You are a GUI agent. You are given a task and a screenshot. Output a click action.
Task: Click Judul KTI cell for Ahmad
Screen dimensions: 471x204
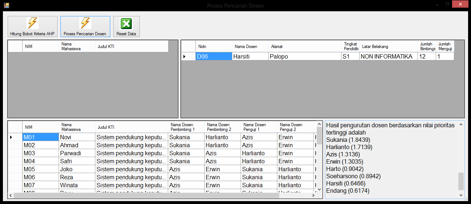pos(131,145)
